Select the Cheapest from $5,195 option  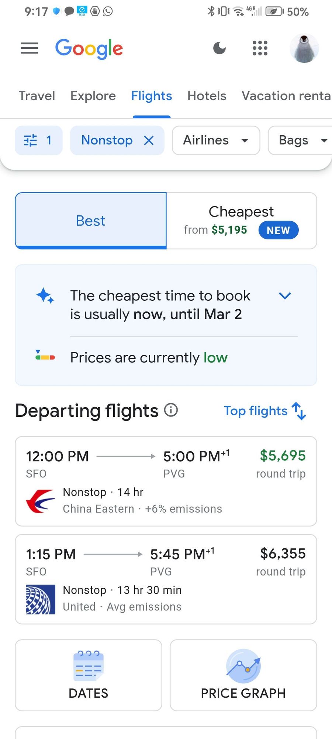click(242, 221)
